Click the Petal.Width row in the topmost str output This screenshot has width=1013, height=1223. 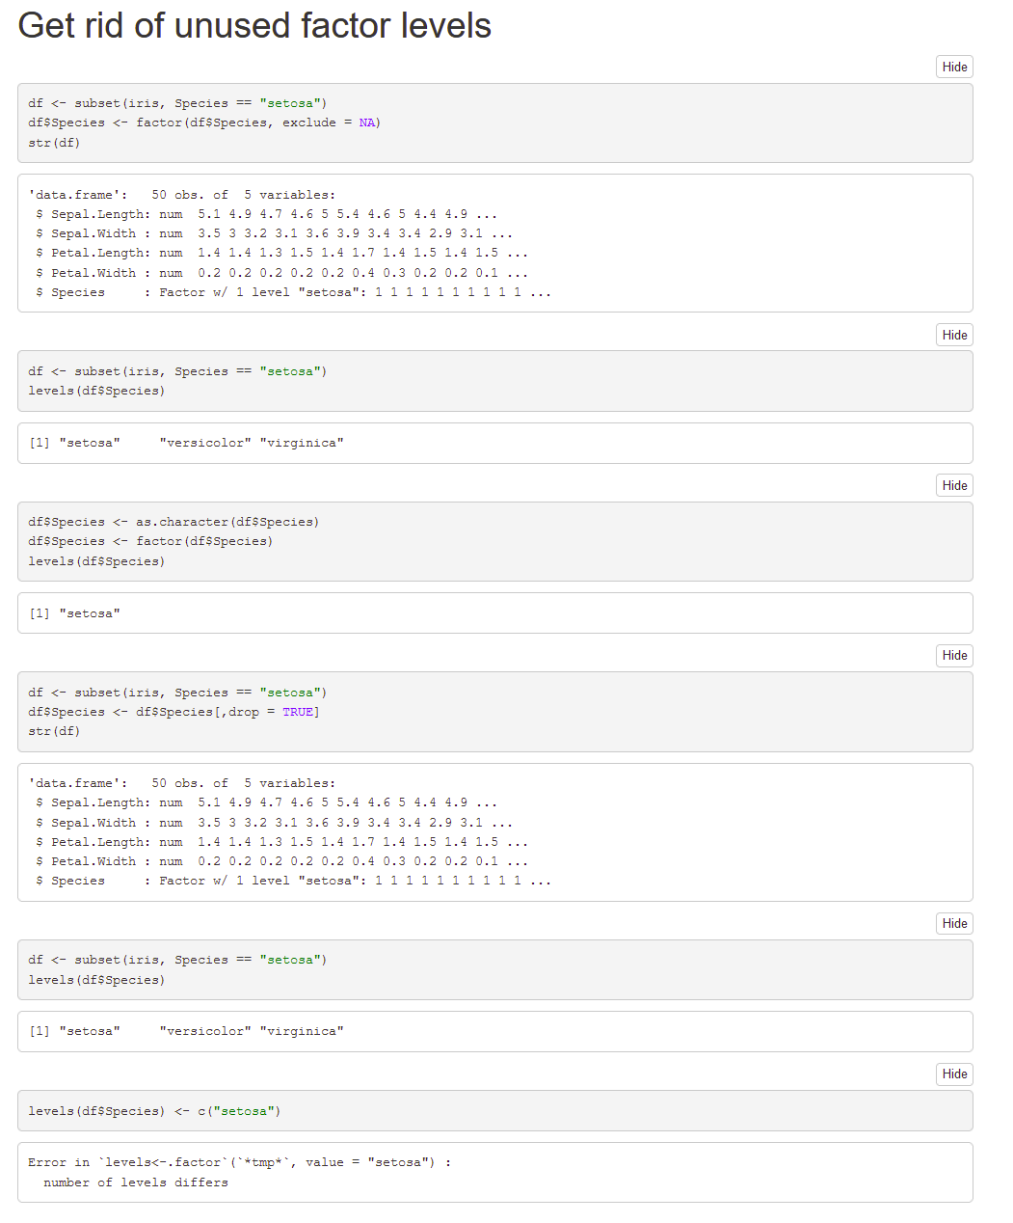tap(281, 273)
